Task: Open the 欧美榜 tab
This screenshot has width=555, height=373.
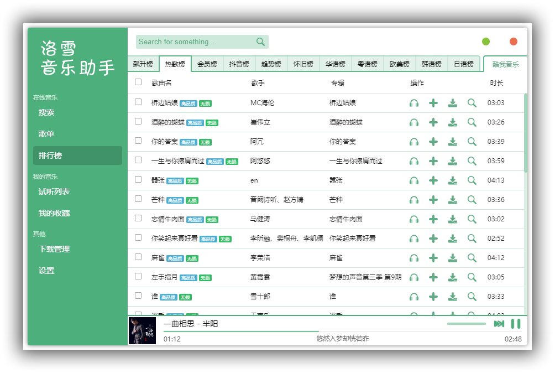Action: coord(399,64)
